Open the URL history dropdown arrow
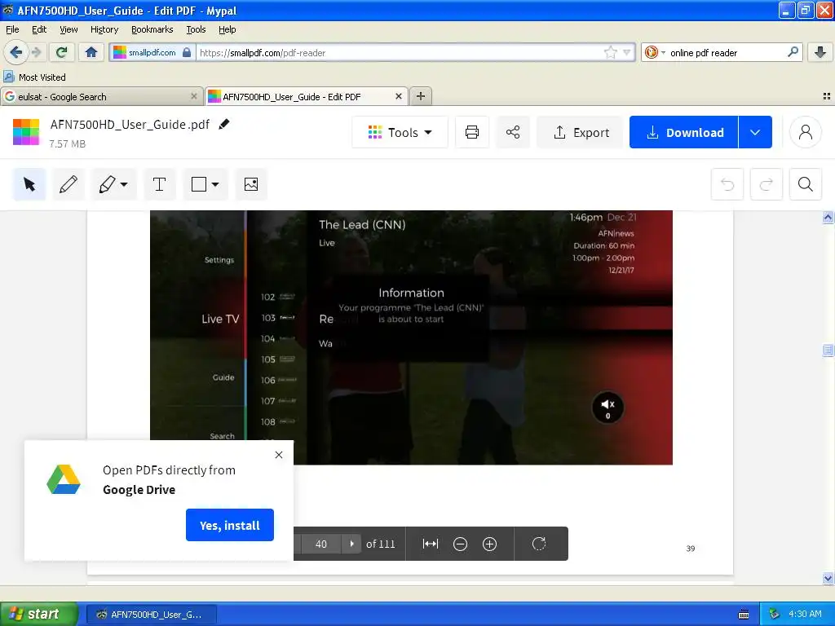The height and width of the screenshot is (626, 835). pyautogui.click(x=627, y=52)
